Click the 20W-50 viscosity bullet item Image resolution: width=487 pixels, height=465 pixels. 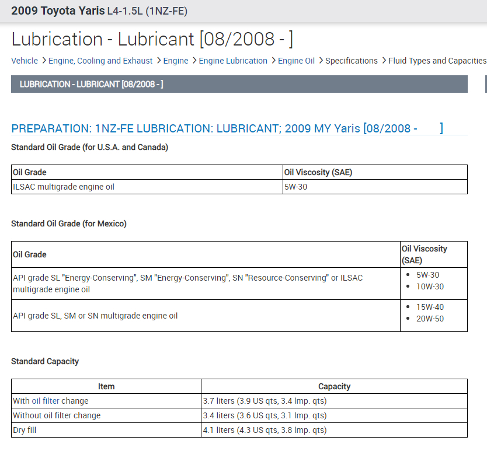click(x=430, y=319)
